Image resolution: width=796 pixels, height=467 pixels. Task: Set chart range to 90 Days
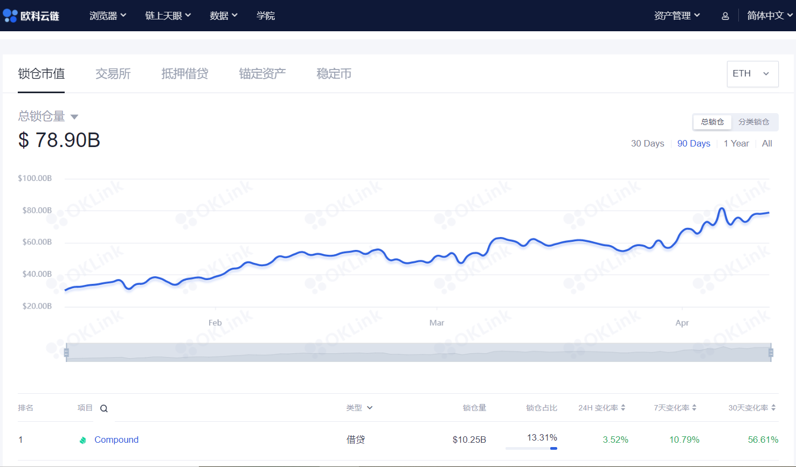pos(694,143)
